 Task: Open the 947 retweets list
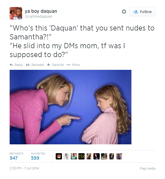click(x=17, y=156)
